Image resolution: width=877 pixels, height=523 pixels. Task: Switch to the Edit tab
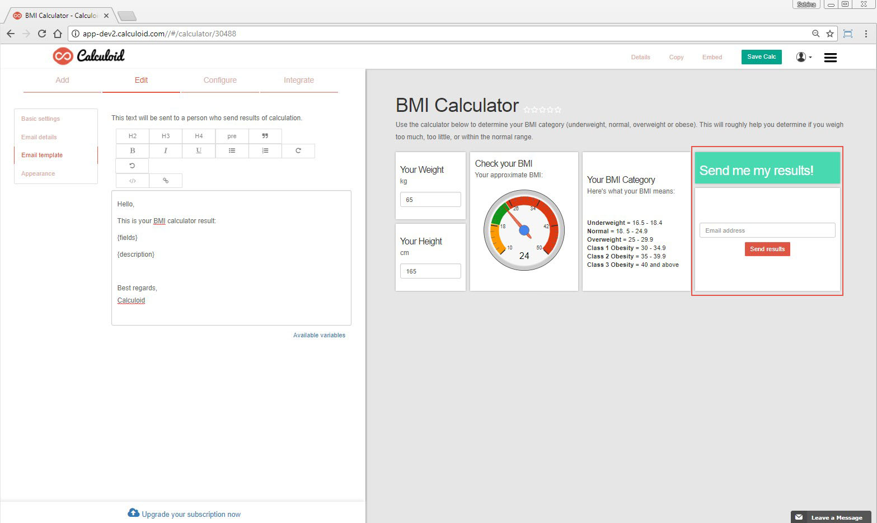[x=141, y=81]
